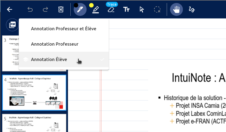Viewport: 226px width, 132px height.
Task: Choose the highlighter tool
Action: [x=96, y=10]
